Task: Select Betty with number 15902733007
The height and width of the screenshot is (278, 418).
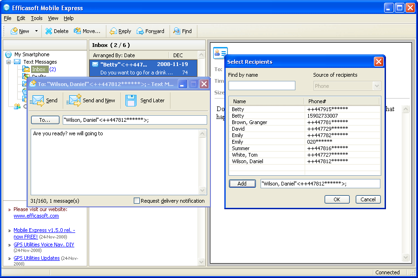Action: coord(305,116)
